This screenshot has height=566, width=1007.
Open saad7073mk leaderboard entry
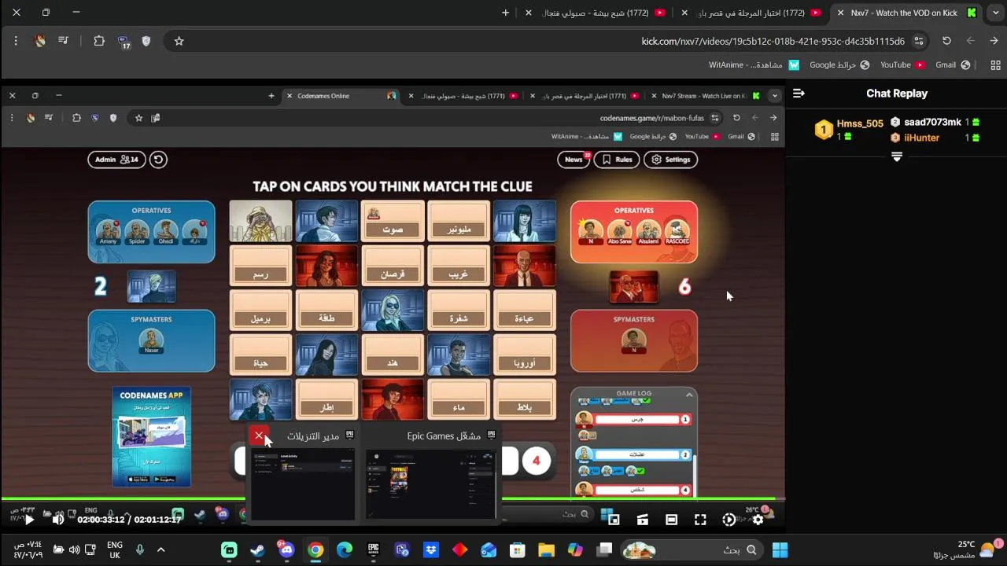[935, 123]
